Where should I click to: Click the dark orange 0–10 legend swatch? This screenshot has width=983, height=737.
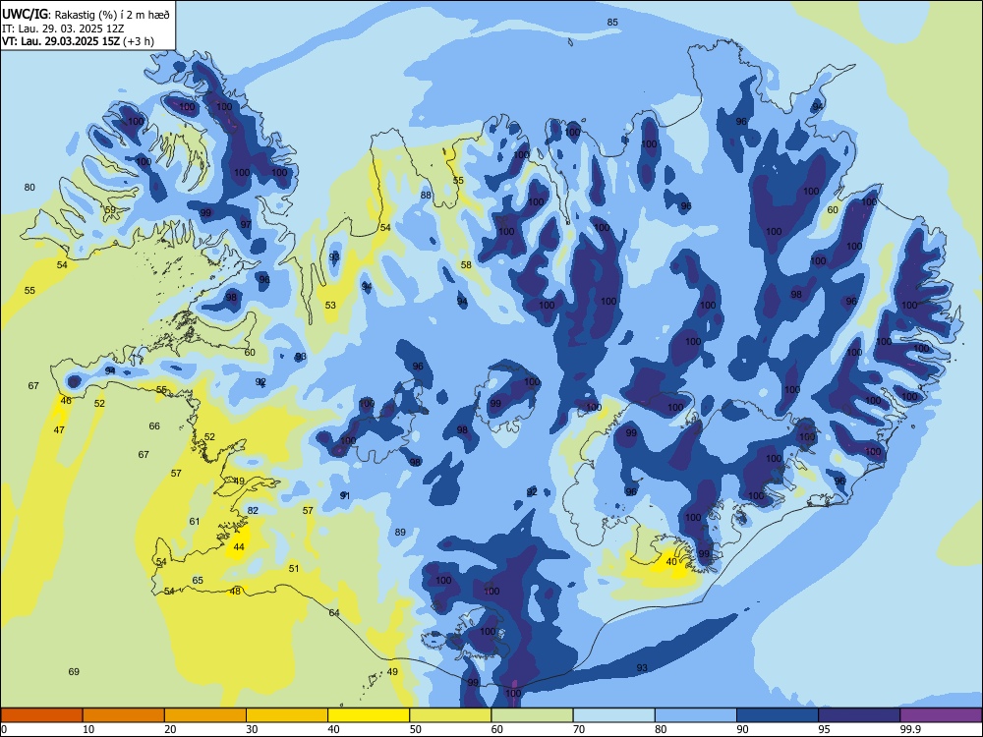coord(41,715)
